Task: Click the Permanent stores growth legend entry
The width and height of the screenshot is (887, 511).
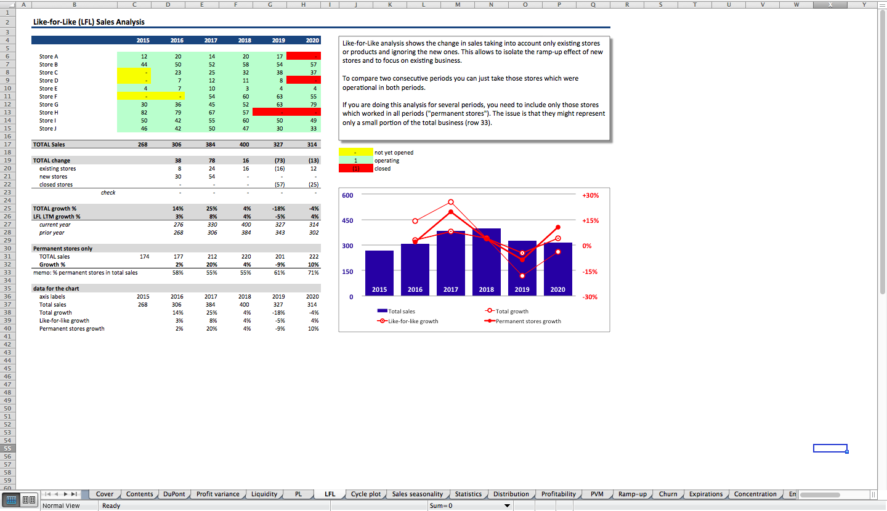Action: 523,321
